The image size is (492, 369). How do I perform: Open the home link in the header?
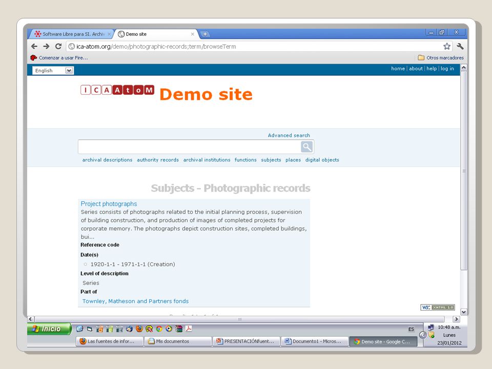(398, 68)
